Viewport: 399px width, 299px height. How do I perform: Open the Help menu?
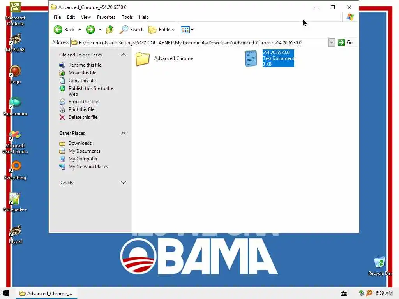[144, 17]
